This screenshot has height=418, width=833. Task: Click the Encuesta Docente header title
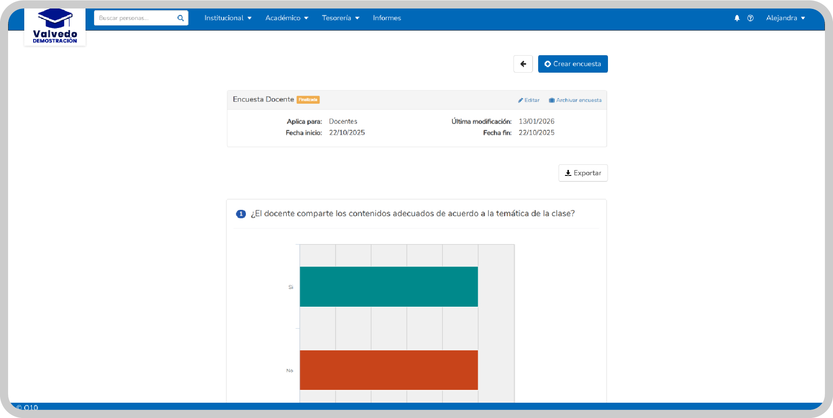(x=263, y=99)
